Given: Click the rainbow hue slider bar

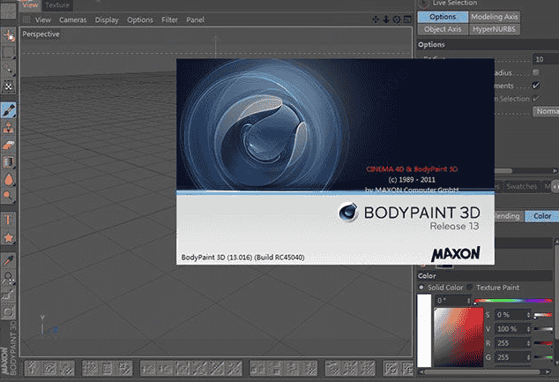Looking at the screenshot, I should [516, 302].
